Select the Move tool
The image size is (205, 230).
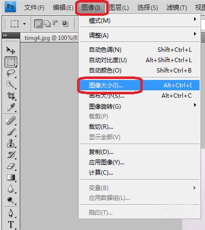click(10, 50)
